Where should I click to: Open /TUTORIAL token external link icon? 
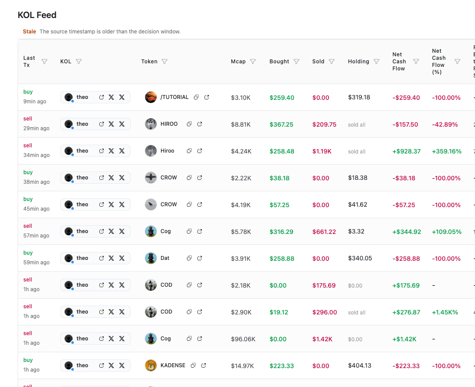207,97
